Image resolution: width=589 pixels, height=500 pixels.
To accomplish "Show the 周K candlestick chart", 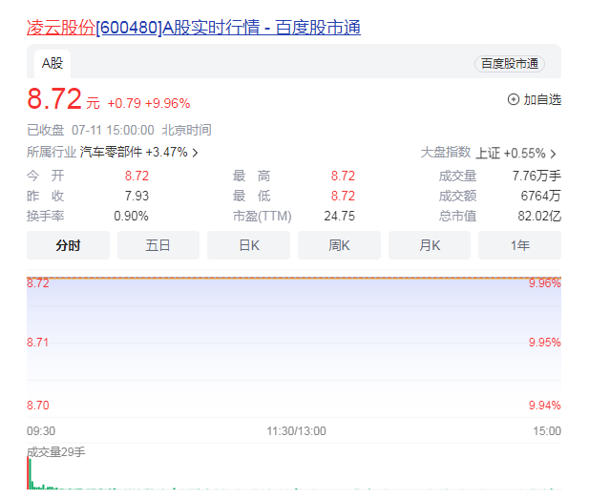I will click(x=339, y=245).
